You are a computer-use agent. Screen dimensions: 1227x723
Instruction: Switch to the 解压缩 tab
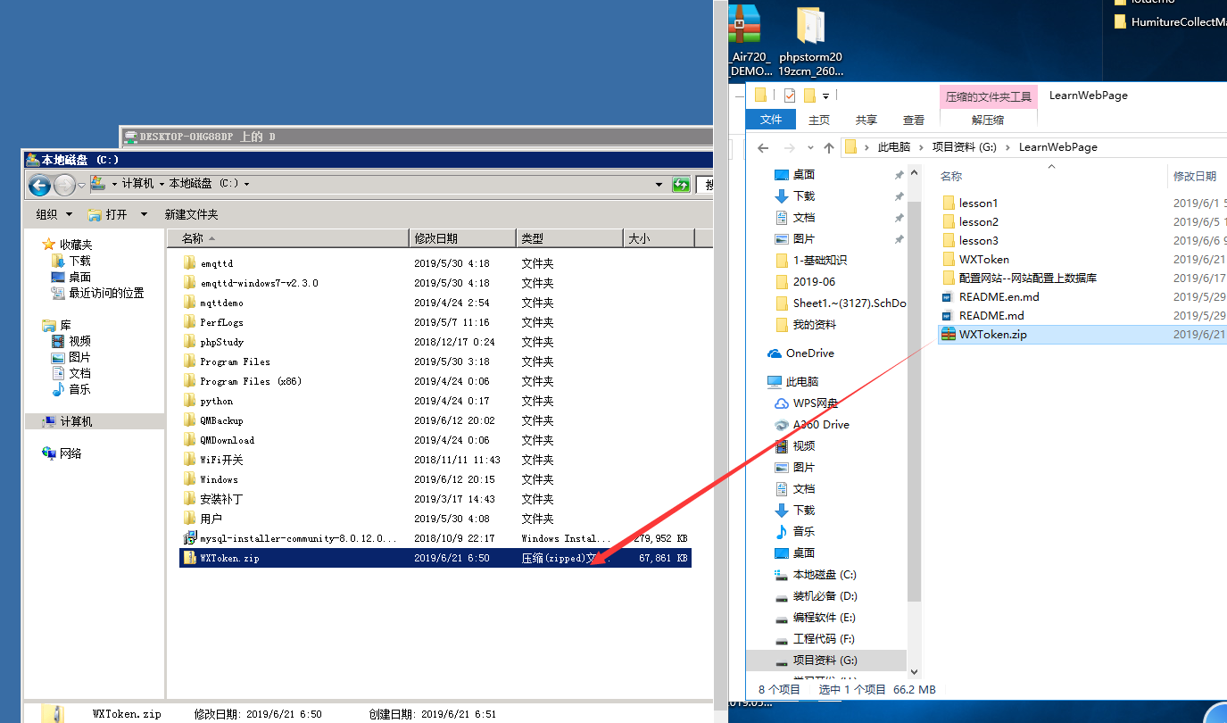[x=988, y=120]
